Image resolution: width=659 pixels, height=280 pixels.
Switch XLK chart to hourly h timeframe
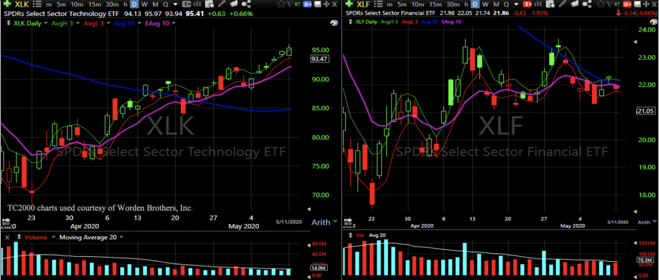[125, 4]
